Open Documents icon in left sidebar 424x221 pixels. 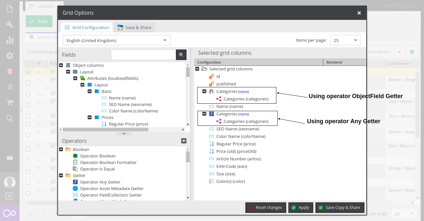(x=10, y=9)
